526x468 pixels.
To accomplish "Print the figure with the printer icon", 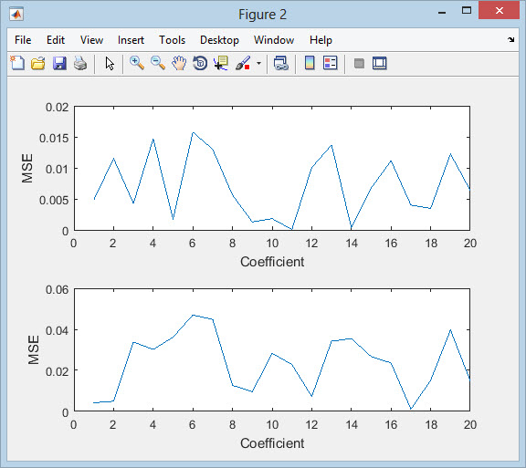I will [80, 63].
